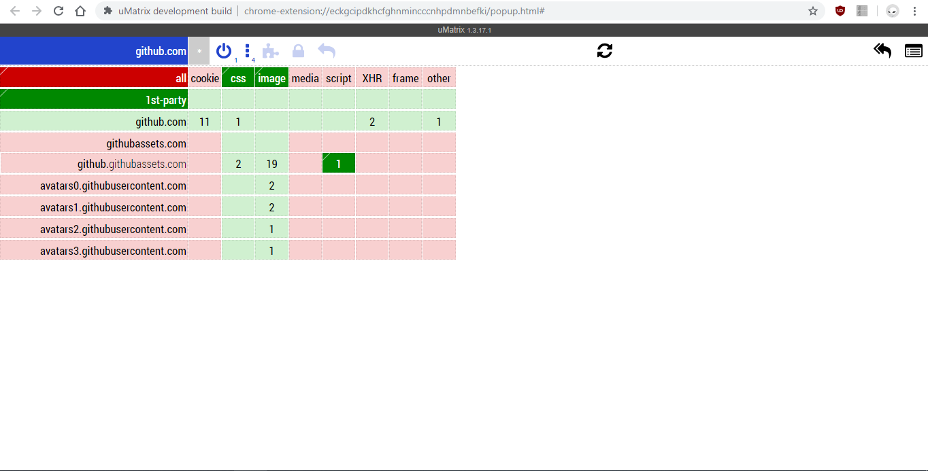The image size is (928, 471).
Task: Click the puzzle-piece blocked elements icon
Action: pyautogui.click(x=271, y=50)
